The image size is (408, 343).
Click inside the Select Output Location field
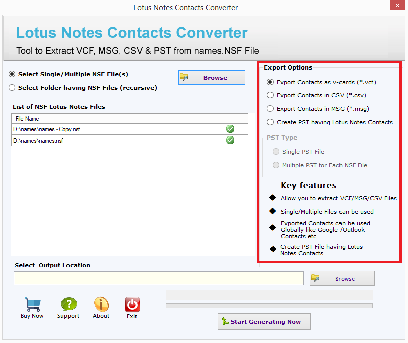[159, 278]
